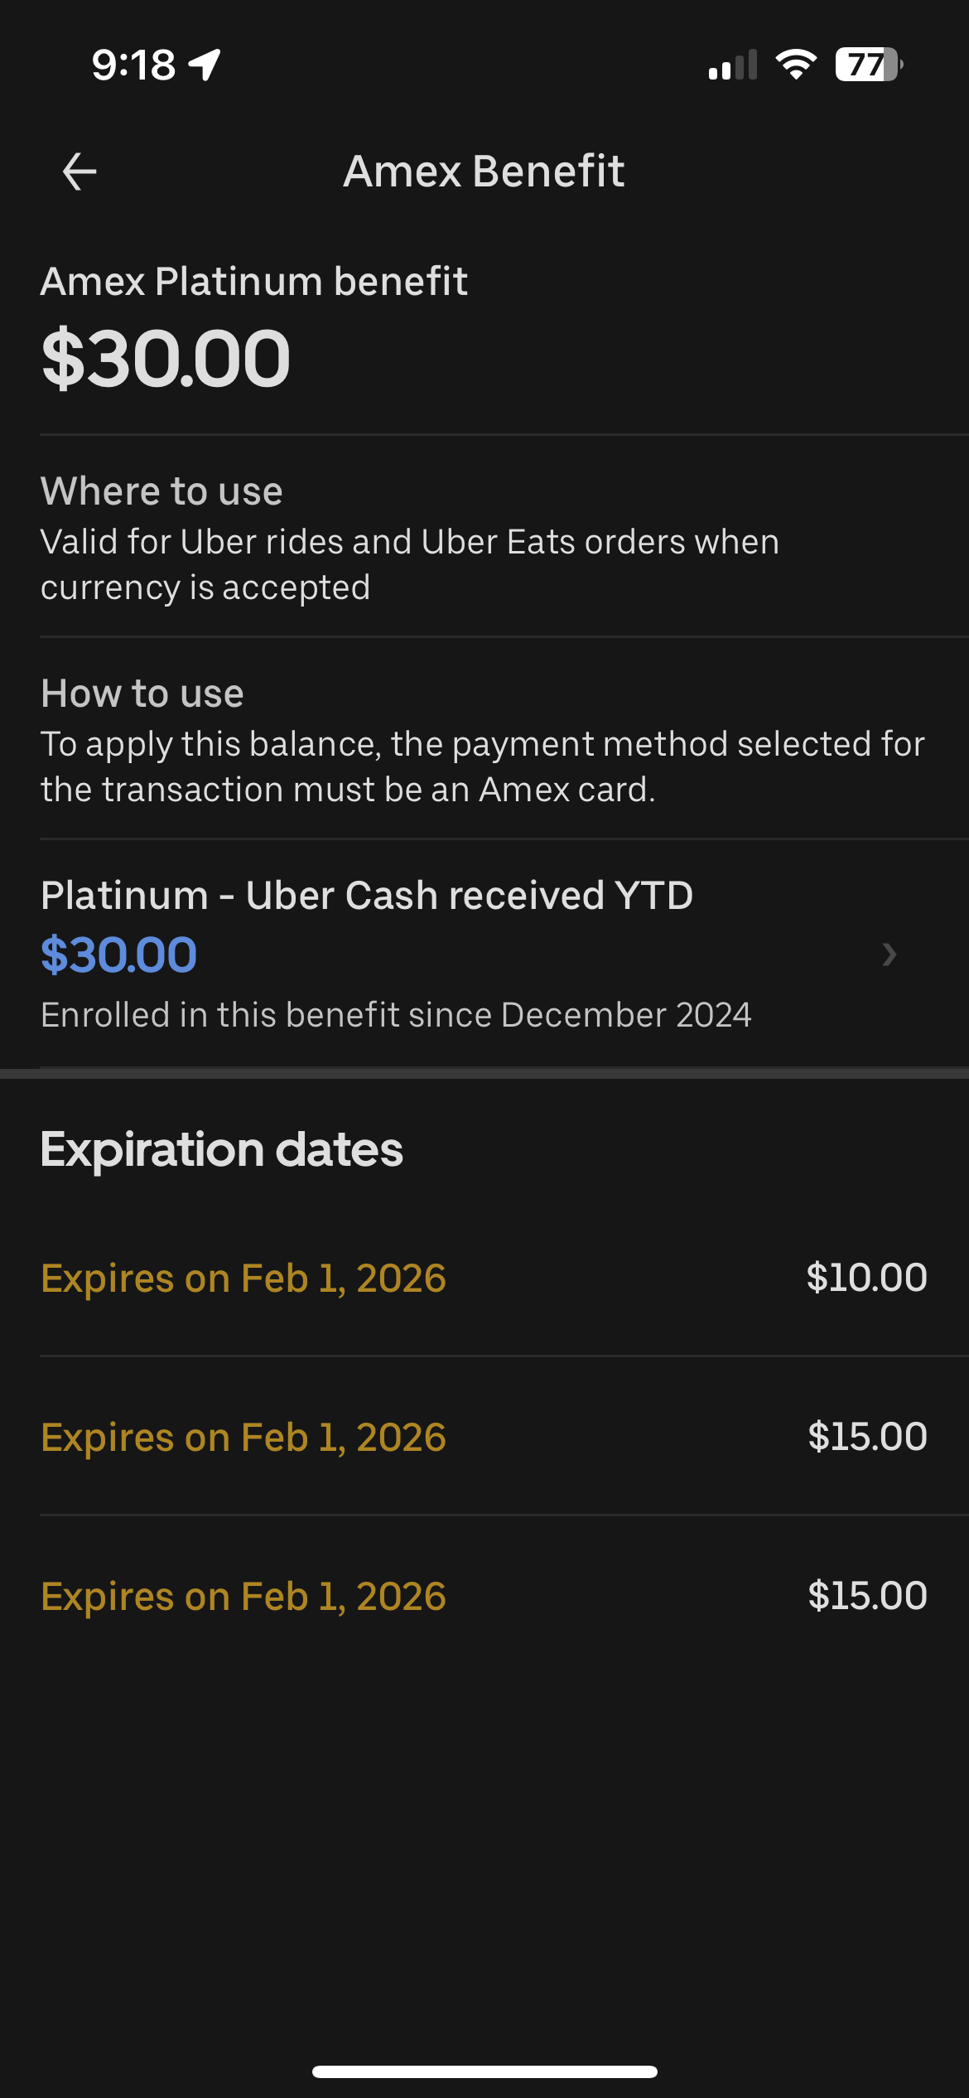Tap the location arrow in status bar
969x2098 pixels.
tap(205, 65)
